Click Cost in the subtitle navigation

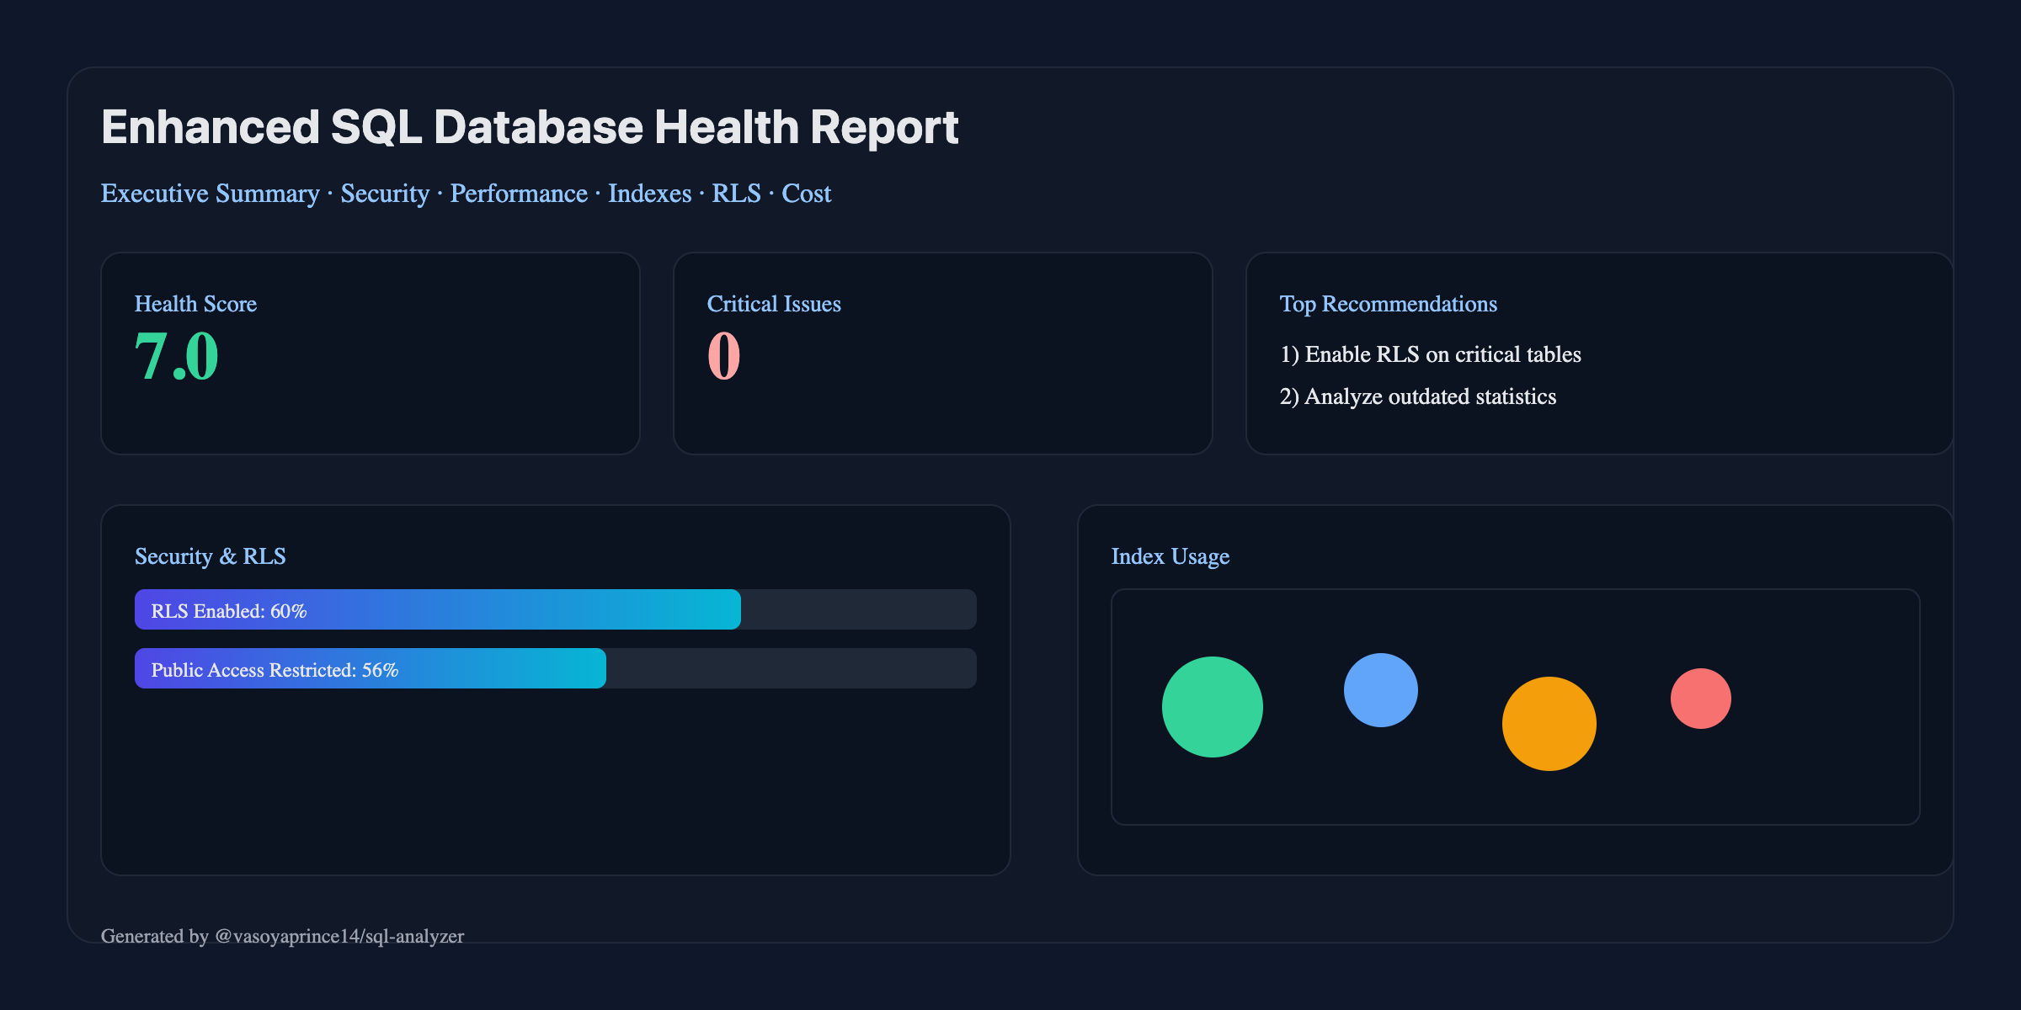point(806,194)
